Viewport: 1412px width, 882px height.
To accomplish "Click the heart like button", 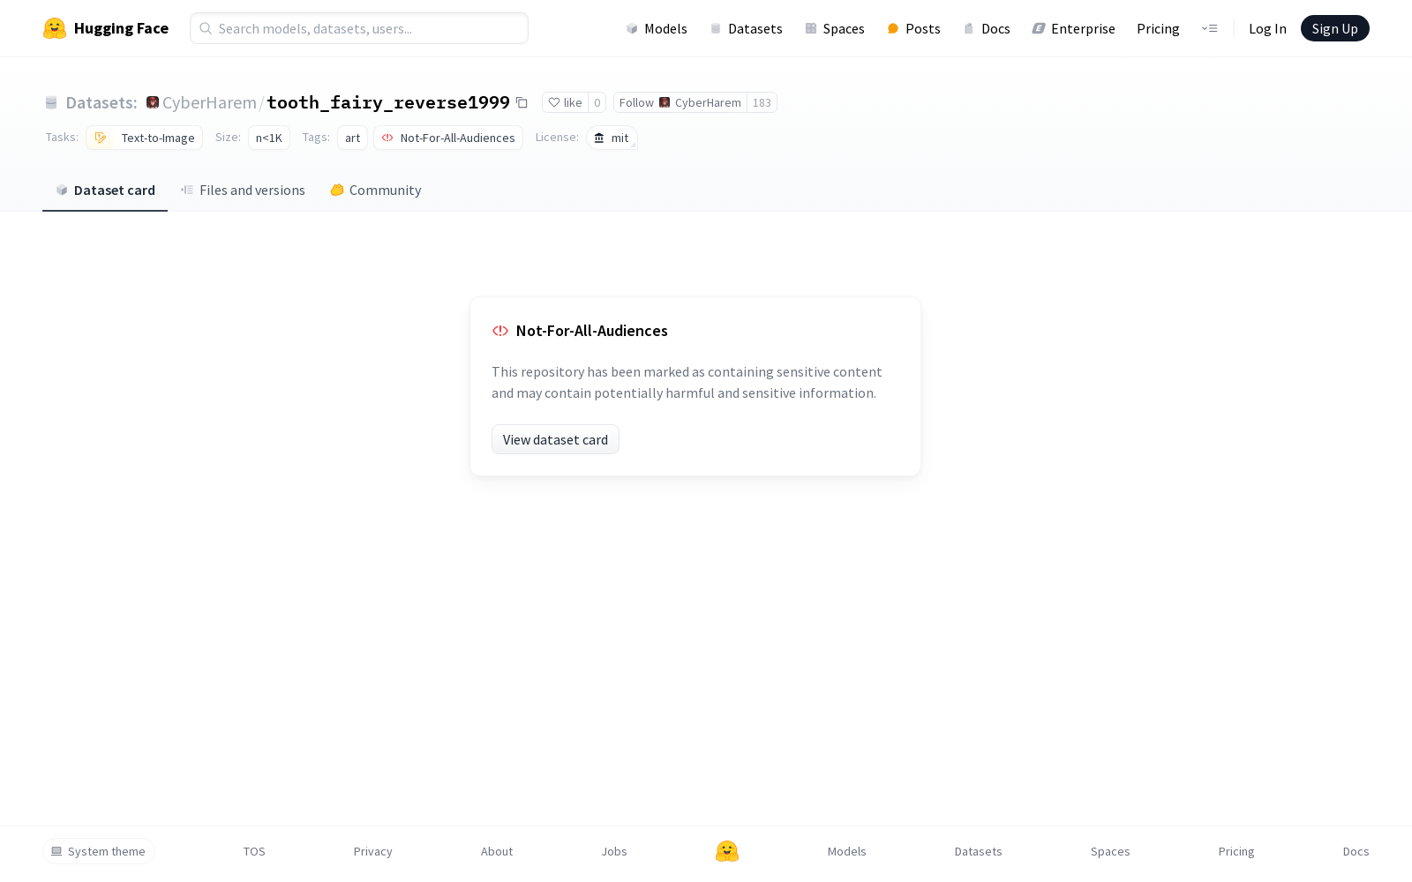I will (565, 102).
